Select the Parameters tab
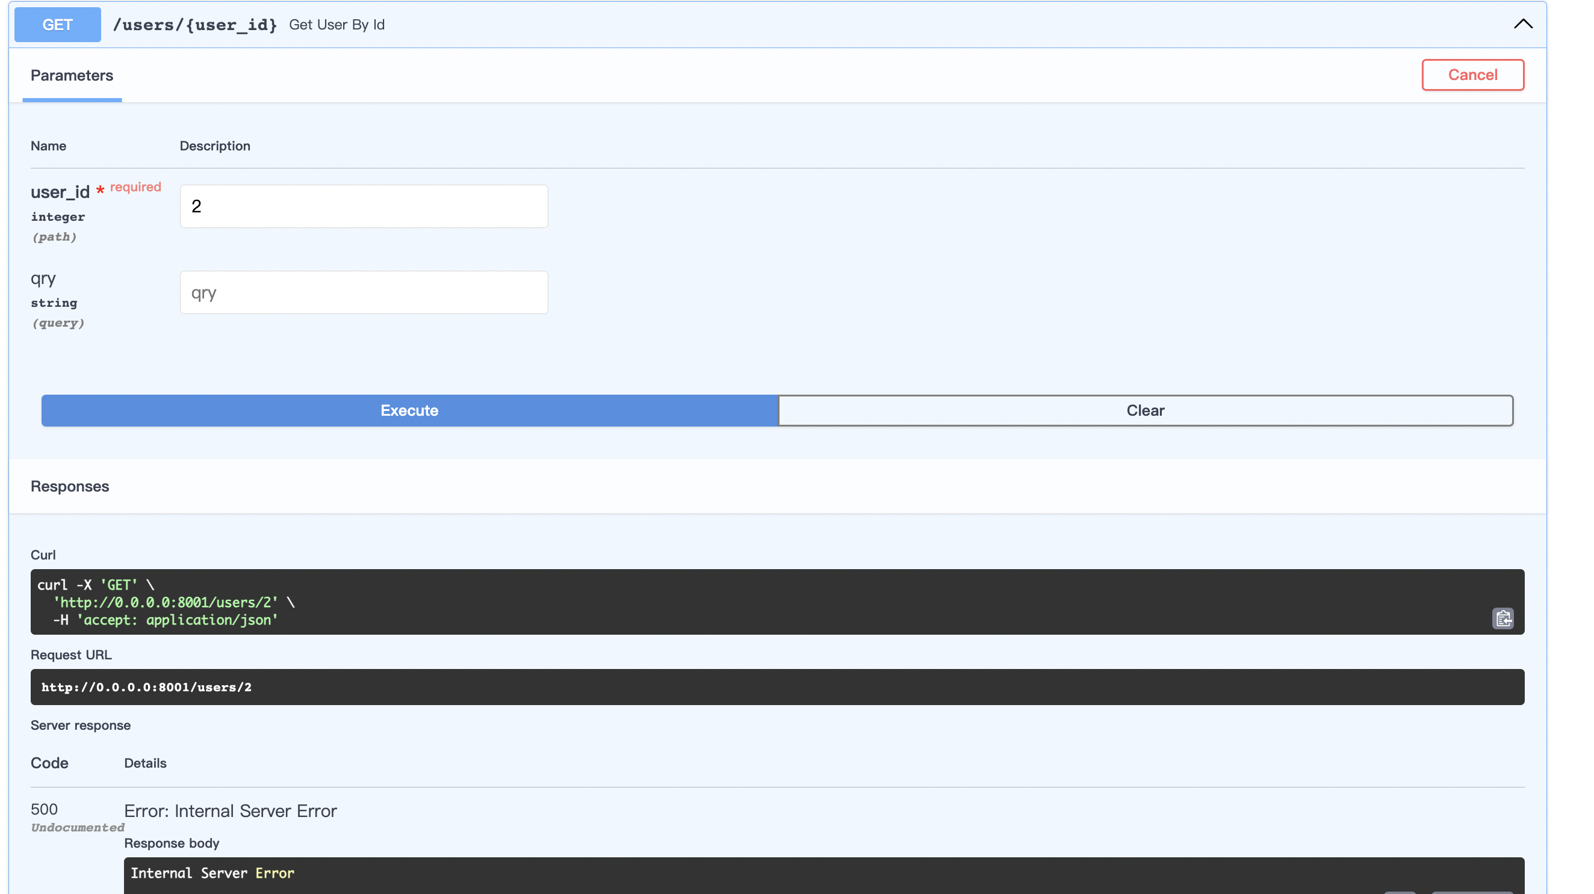 (x=72, y=75)
